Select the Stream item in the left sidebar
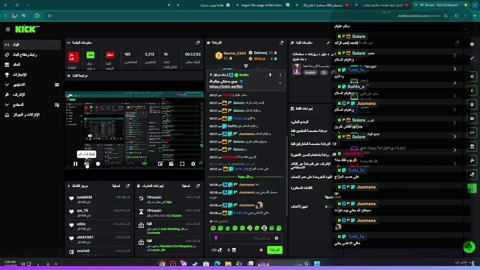Image resolution: width=480 pixels, height=270 pixels. 31,44
